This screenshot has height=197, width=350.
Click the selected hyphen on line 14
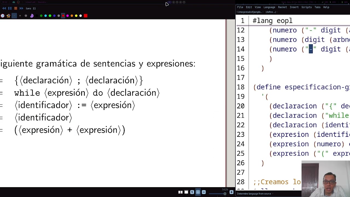311,49
